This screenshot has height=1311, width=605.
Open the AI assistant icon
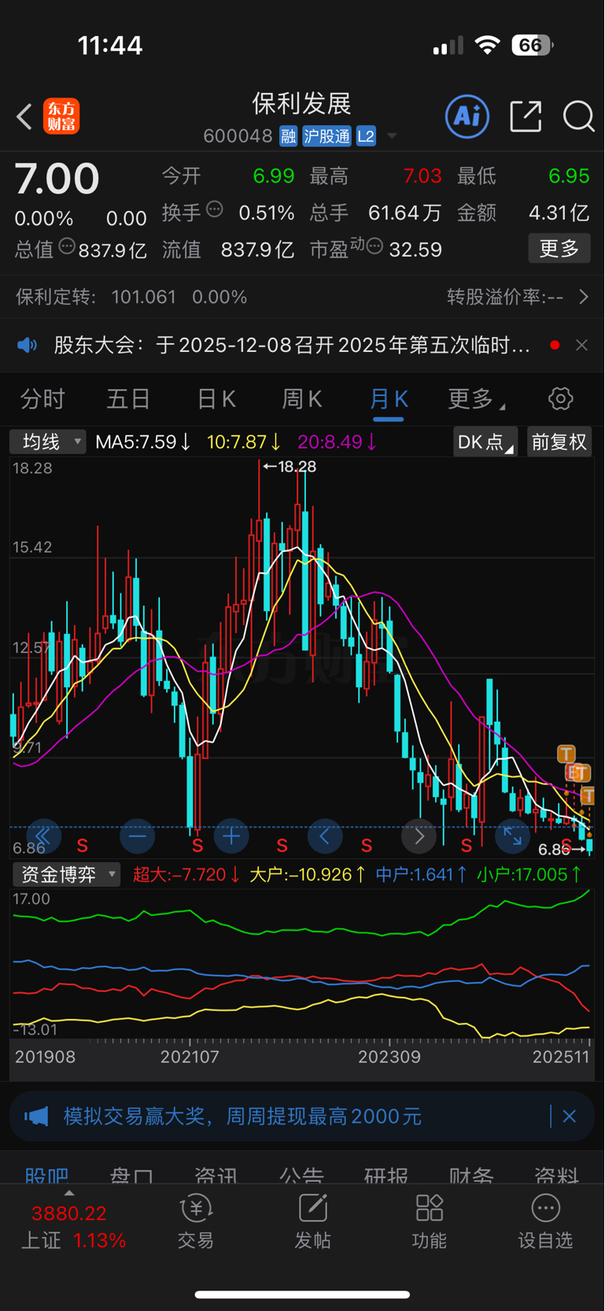click(x=467, y=117)
